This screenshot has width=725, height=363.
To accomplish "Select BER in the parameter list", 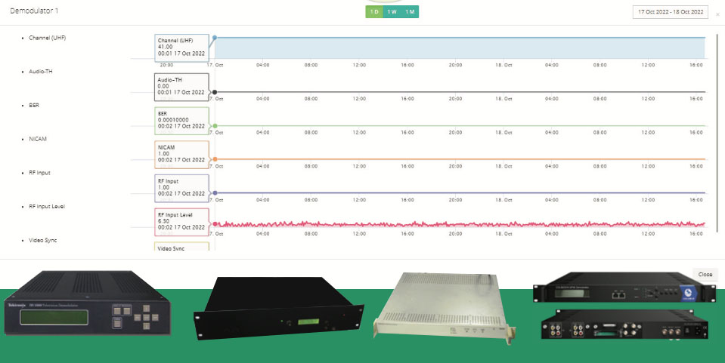I will coord(34,106).
